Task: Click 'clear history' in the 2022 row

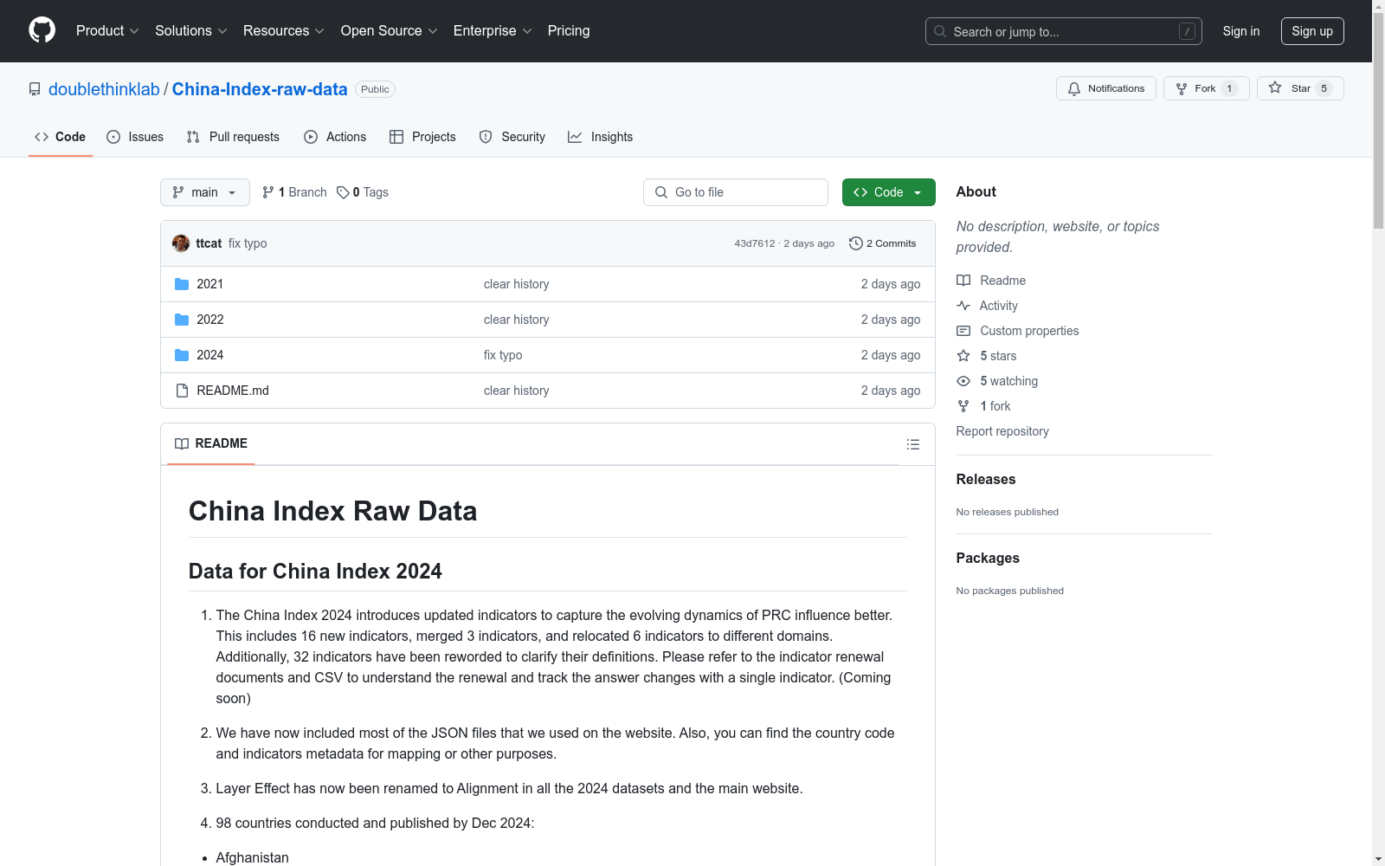Action: click(517, 320)
